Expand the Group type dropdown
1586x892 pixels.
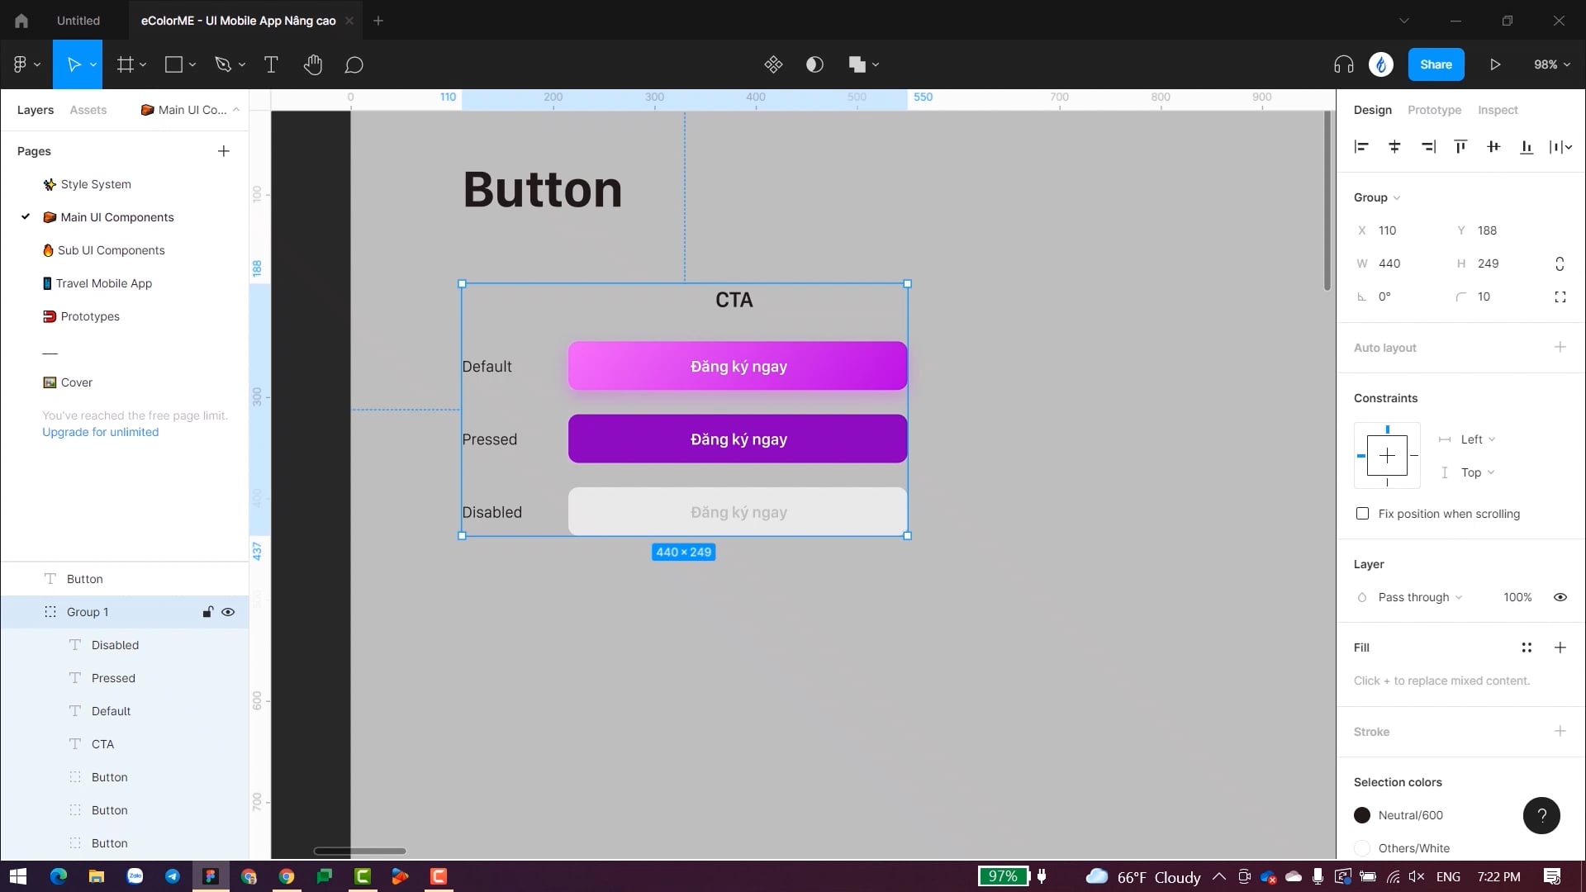pyautogui.click(x=1377, y=197)
